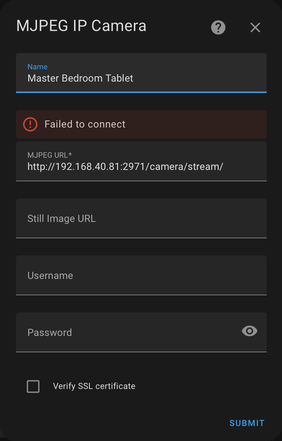This screenshot has height=441, width=282.
Task: Submit the MJPEG camera configuration
Action: pyautogui.click(x=247, y=423)
